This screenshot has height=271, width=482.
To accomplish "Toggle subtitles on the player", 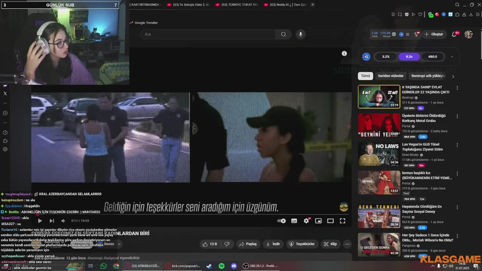I will (x=294, y=221).
